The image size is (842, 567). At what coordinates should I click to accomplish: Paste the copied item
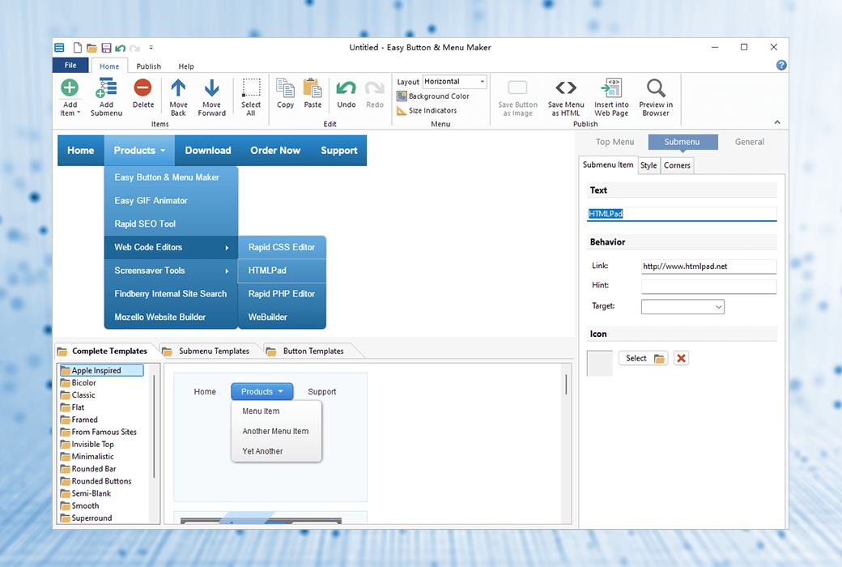click(x=313, y=93)
